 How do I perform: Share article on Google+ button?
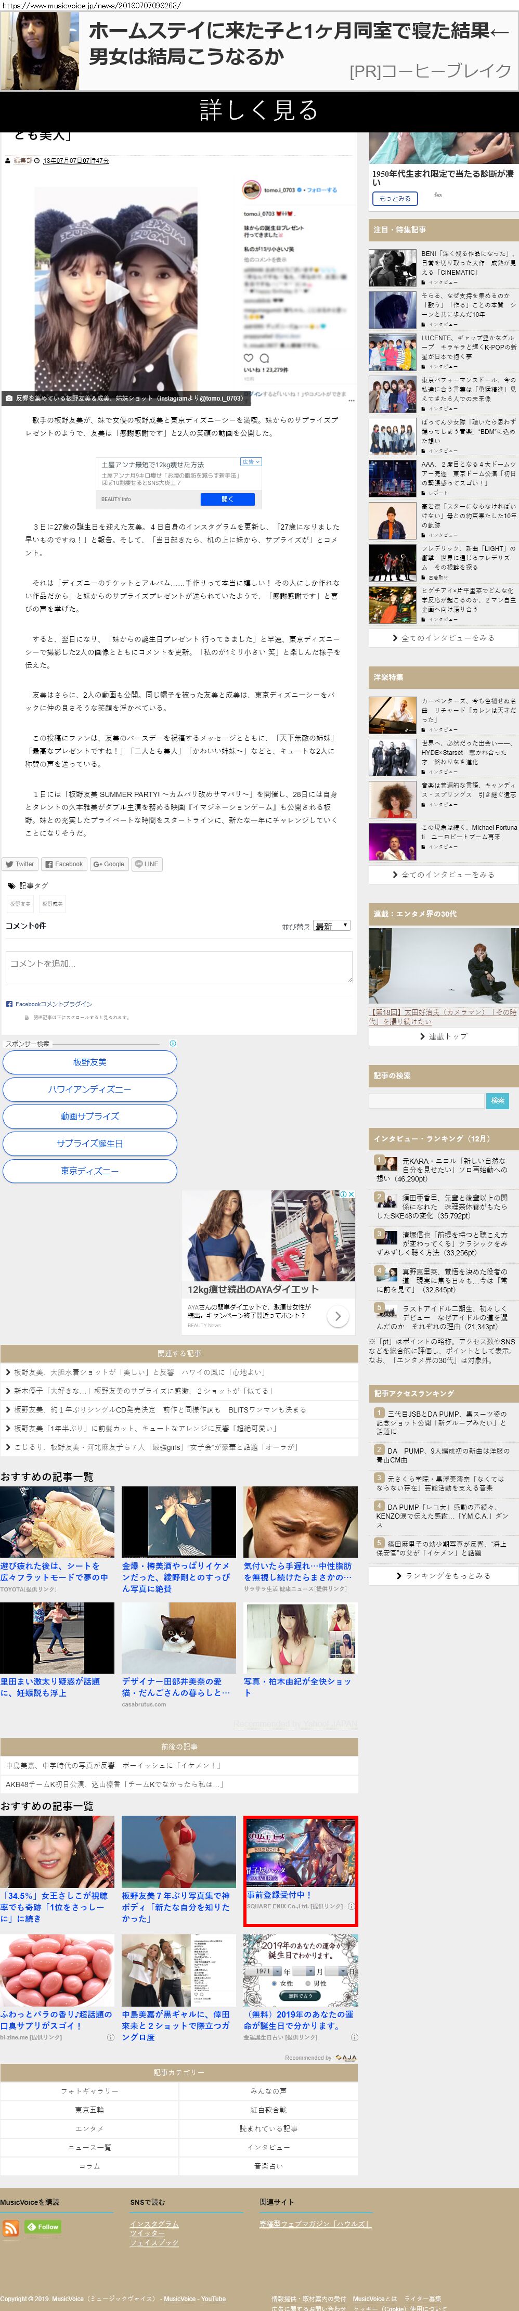[x=109, y=864]
